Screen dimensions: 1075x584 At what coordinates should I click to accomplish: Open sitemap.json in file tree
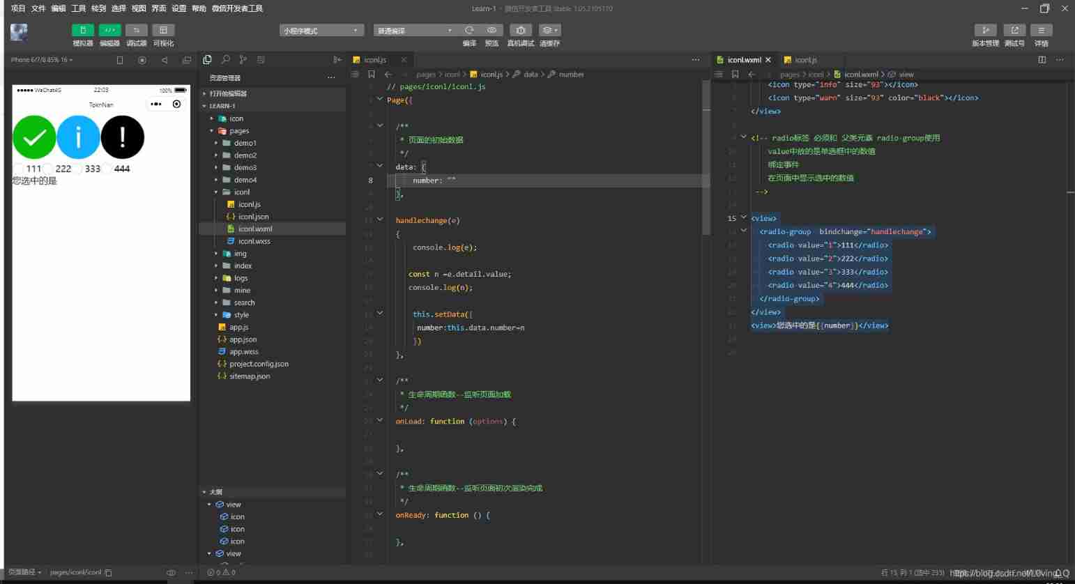(250, 376)
